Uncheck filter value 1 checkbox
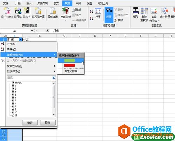The width and height of the screenshot is (175, 141). pyautogui.click(x=13, y=86)
